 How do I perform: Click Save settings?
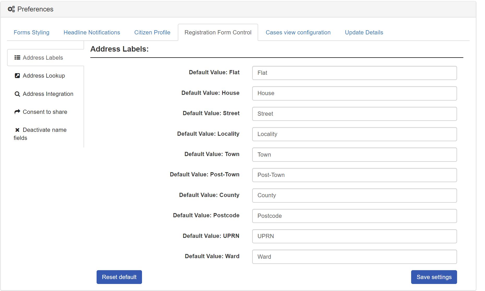(434, 277)
